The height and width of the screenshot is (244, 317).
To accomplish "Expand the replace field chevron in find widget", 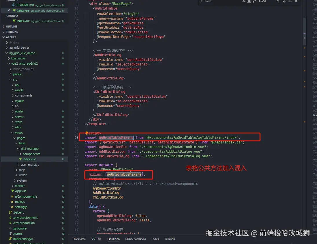I will [x=201, y=1].
